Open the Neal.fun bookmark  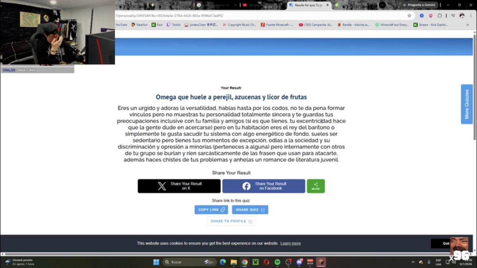(139, 25)
